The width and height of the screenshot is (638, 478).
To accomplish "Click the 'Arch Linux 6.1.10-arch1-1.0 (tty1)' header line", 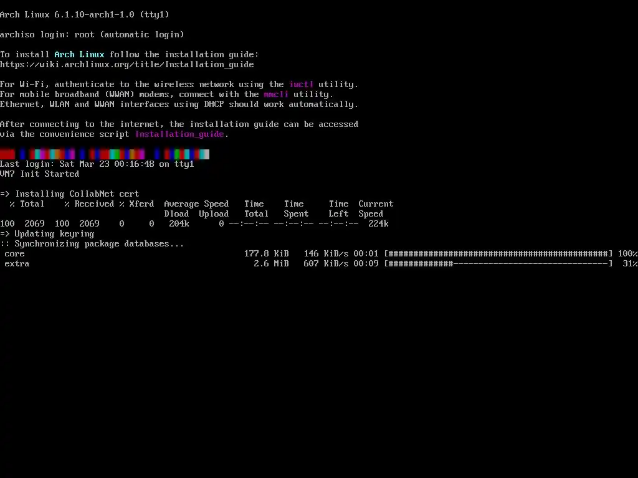I will point(85,15).
